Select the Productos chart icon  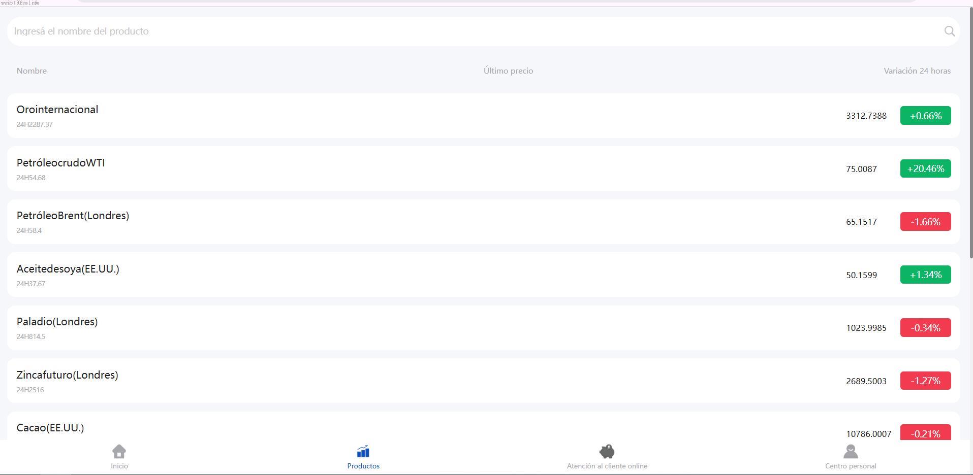click(363, 451)
